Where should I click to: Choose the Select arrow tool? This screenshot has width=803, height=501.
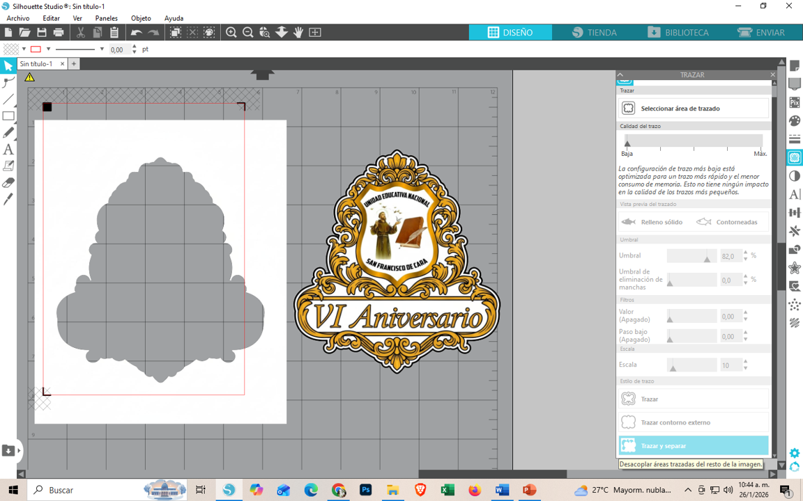coord(8,66)
